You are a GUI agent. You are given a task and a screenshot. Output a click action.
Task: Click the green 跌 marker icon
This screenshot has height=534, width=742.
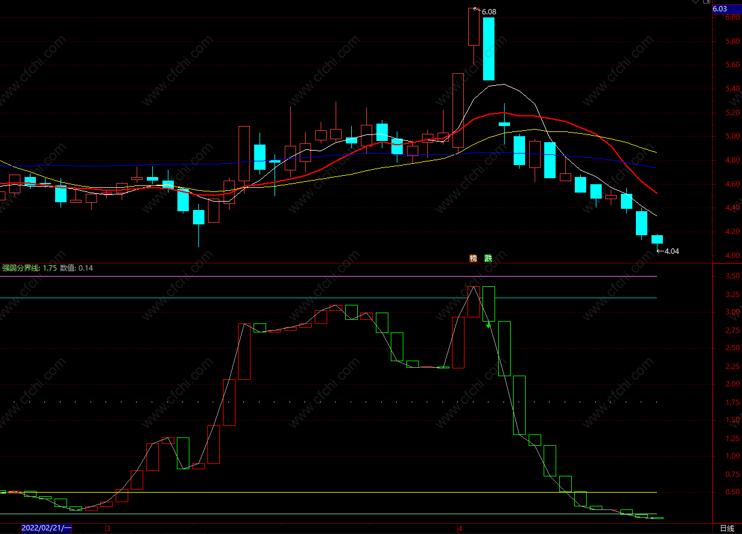coord(488,258)
